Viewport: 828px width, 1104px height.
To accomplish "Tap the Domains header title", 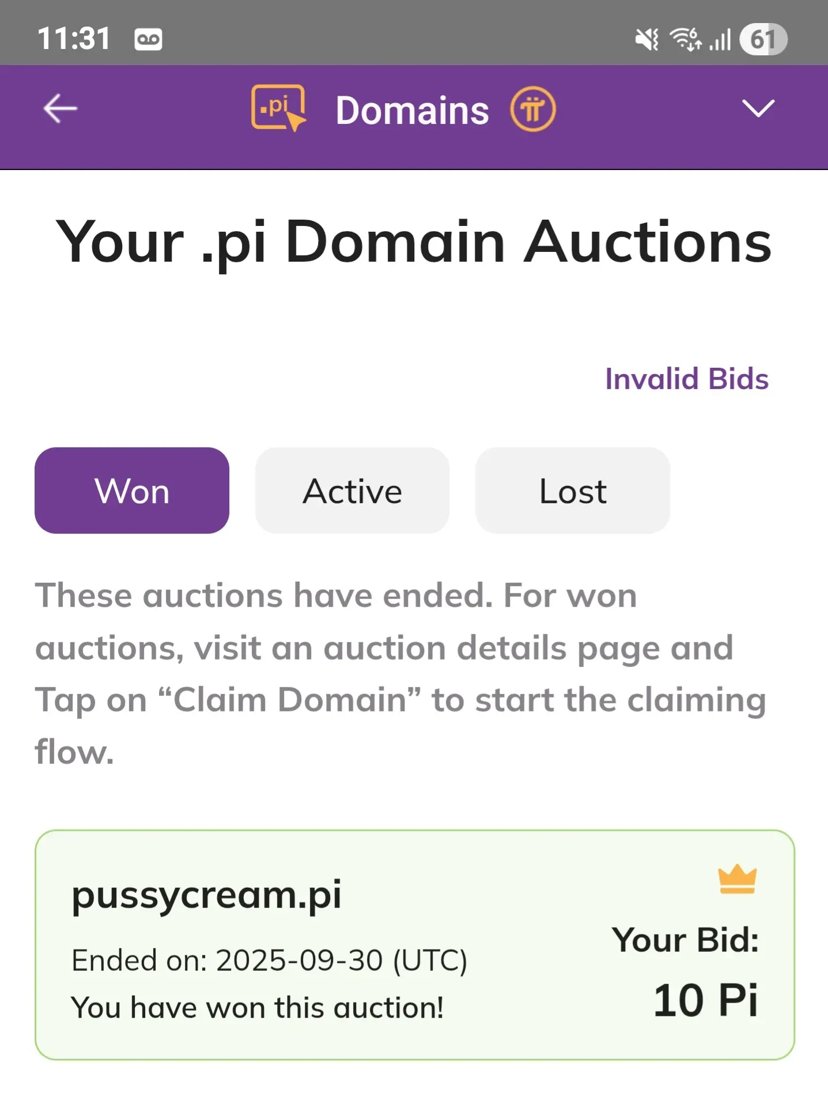I will 412,110.
